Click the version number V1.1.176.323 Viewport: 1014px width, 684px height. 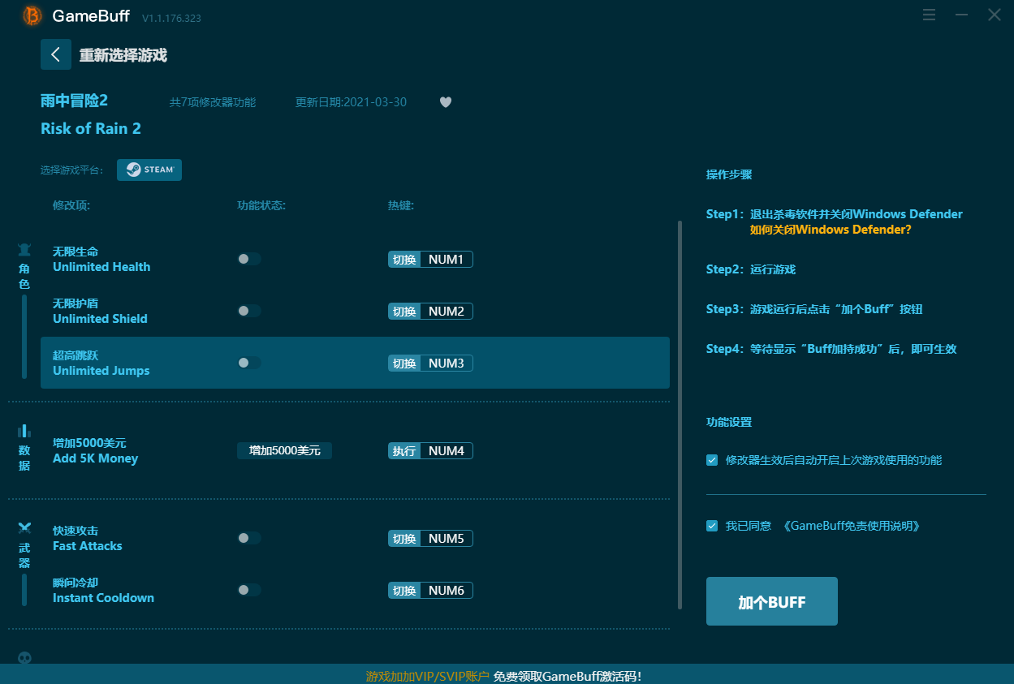pos(171,18)
